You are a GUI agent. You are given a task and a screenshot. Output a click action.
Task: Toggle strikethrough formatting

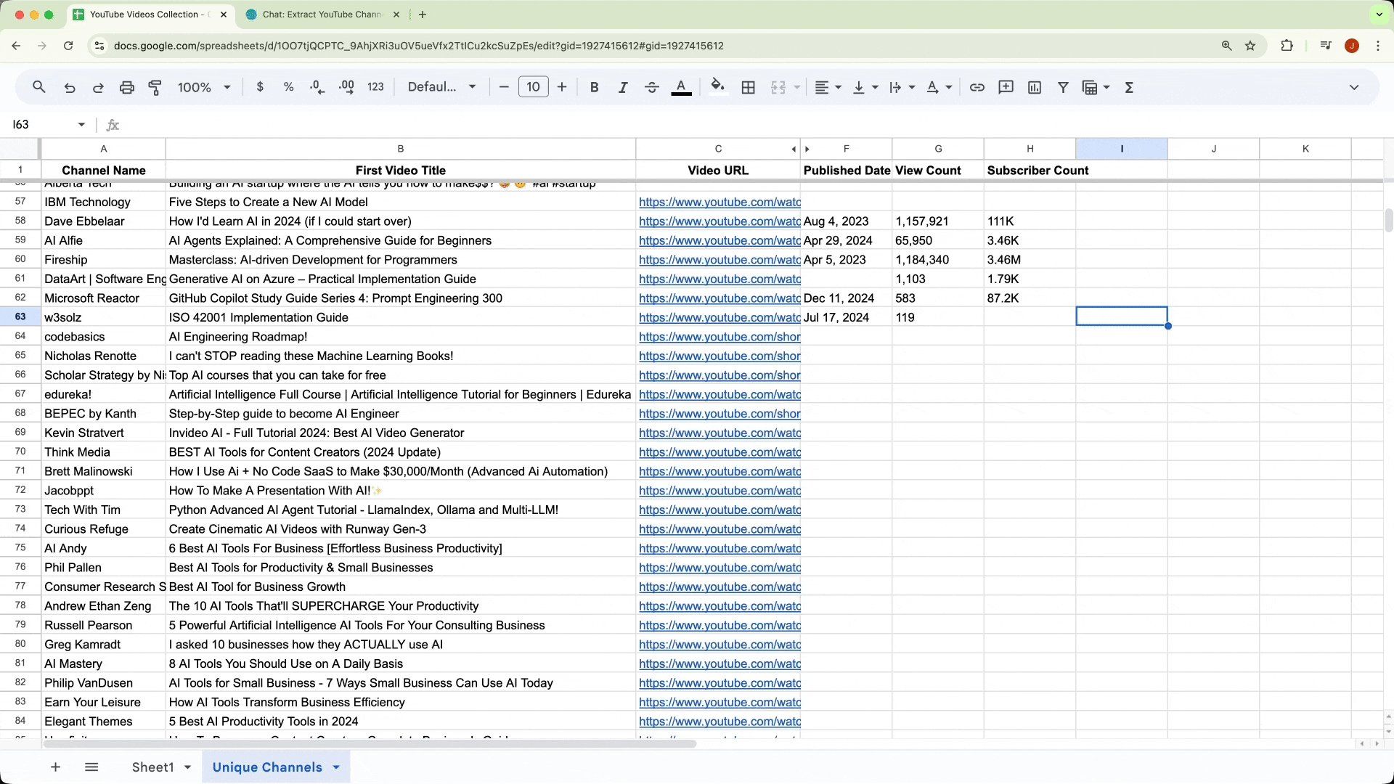(x=651, y=87)
